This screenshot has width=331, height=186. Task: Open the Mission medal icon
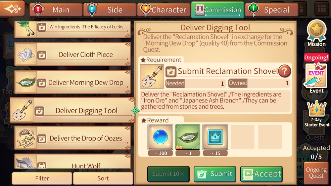316,33
